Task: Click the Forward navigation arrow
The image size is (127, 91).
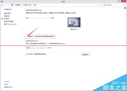Action: tap(5, 5)
